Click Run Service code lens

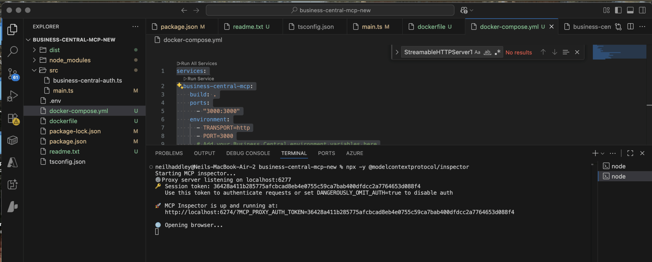point(199,79)
